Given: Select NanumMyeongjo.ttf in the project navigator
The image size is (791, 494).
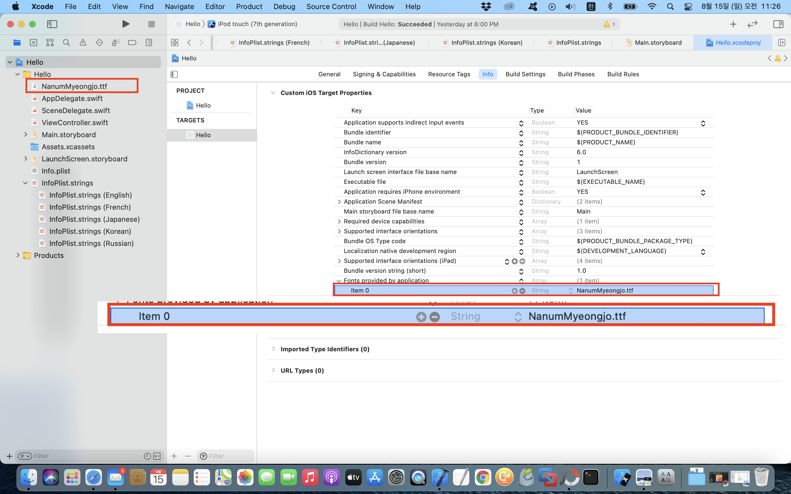Looking at the screenshot, I should coord(74,86).
